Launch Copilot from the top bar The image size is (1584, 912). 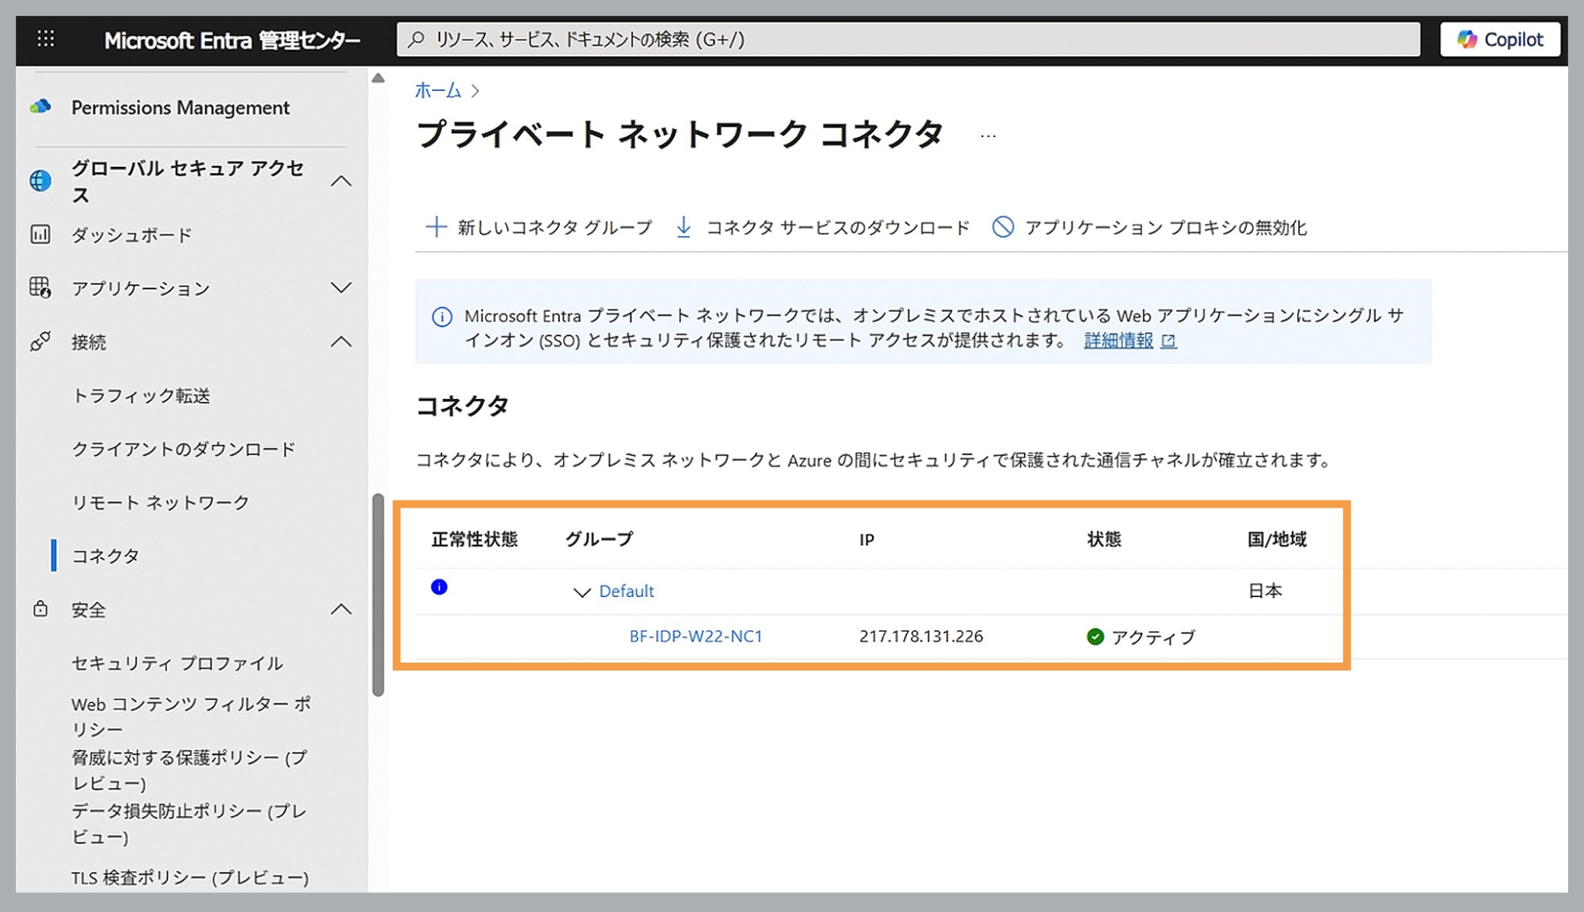(x=1499, y=39)
